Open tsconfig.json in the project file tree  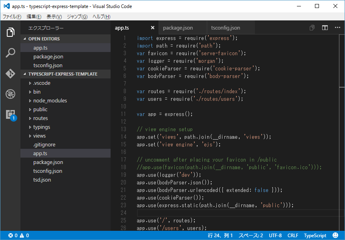coord(66,171)
